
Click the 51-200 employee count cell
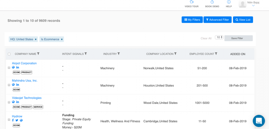tap(202, 68)
